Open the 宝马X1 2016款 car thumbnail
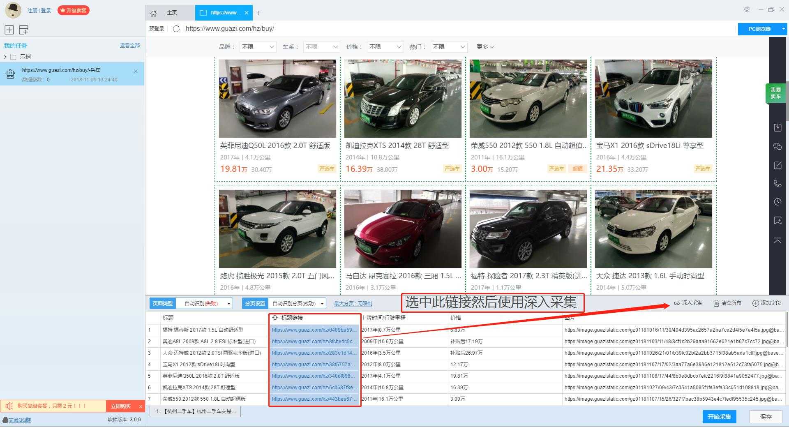This screenshot has height=427, width=789. point(653,99)
